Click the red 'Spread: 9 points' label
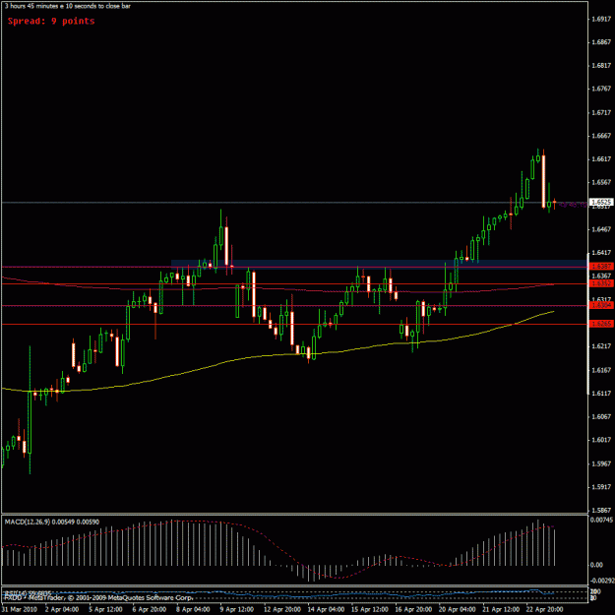Screen dimensions: 615x615 click(51, 22)
